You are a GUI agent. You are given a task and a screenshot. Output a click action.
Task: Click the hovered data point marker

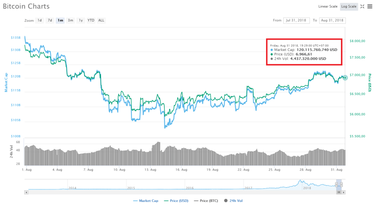345,78
